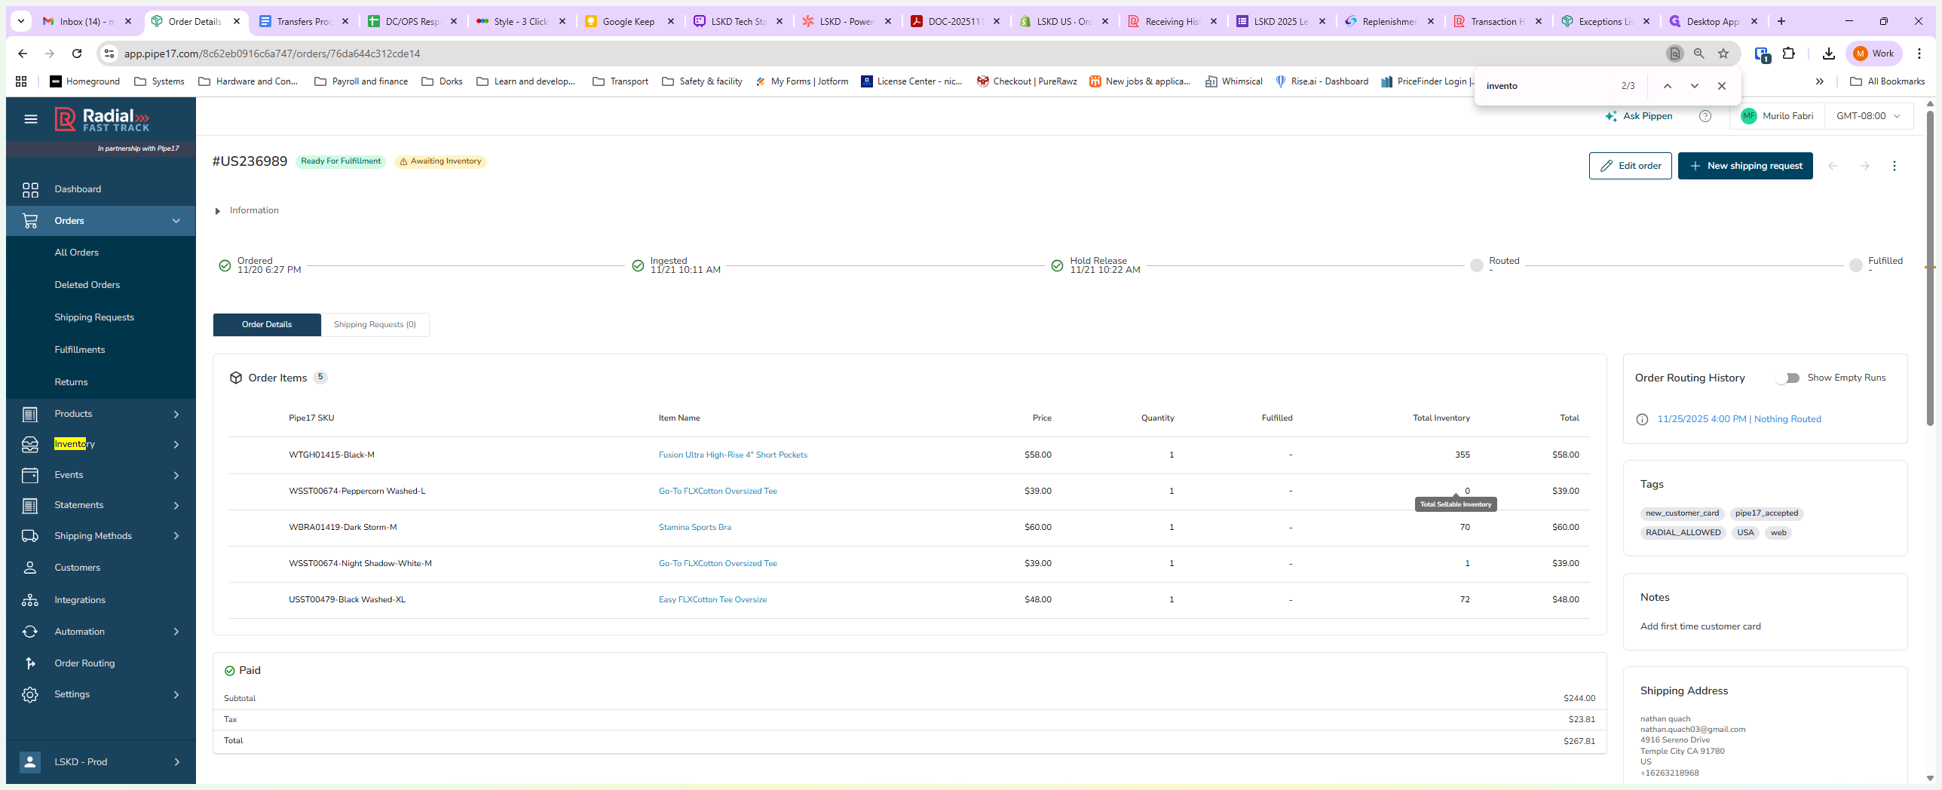1942x790 pixels.
Task: Click the hamburger menu icon in sidebar
Action: click(30, 119)
